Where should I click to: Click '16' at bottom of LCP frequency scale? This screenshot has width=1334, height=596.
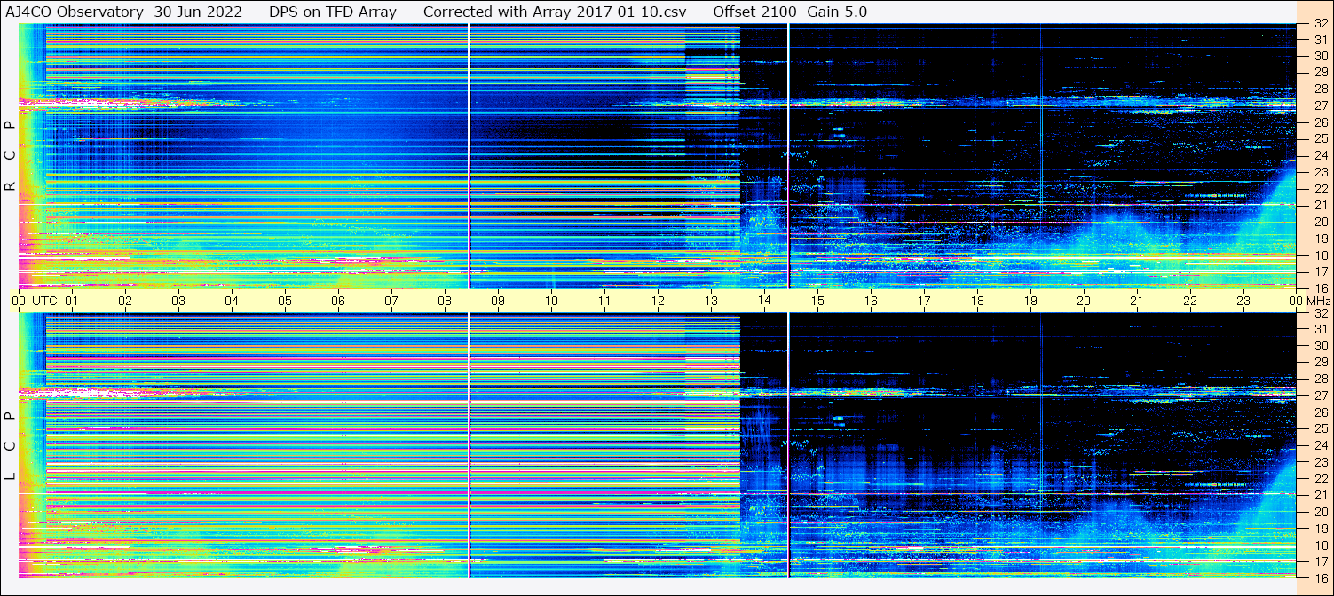(1321, 577)
